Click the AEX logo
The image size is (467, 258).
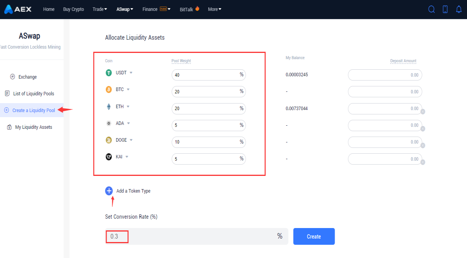click(x=18, y=9)
